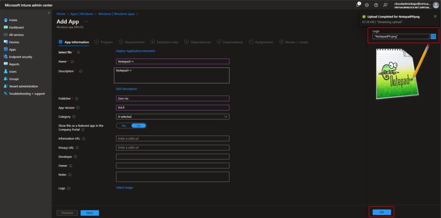Collapse the sidebar with double chevron

[49, 13]
